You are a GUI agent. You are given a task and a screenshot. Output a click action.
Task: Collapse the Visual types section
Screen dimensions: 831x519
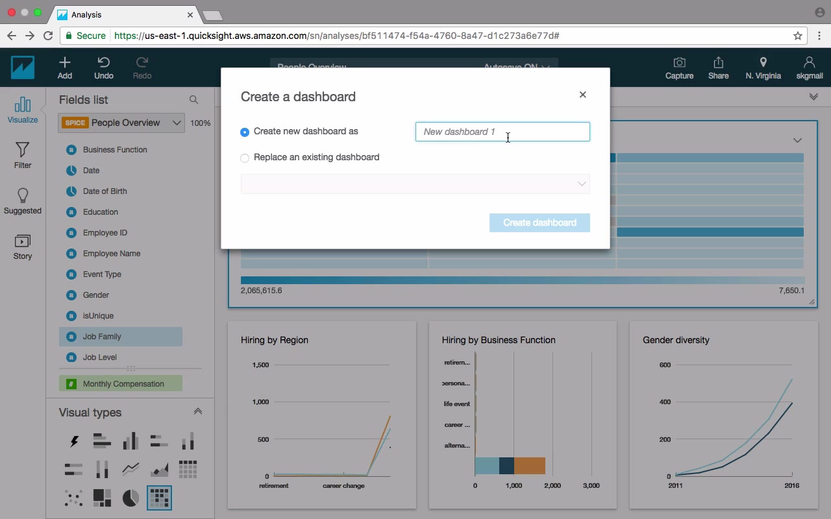coord(198,411)
